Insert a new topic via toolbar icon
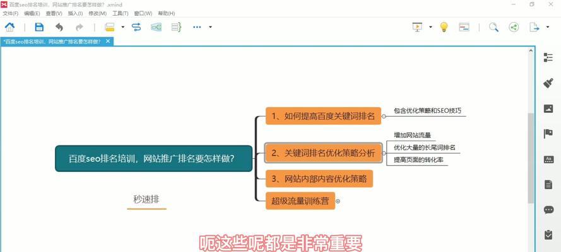 click(109, 27)
